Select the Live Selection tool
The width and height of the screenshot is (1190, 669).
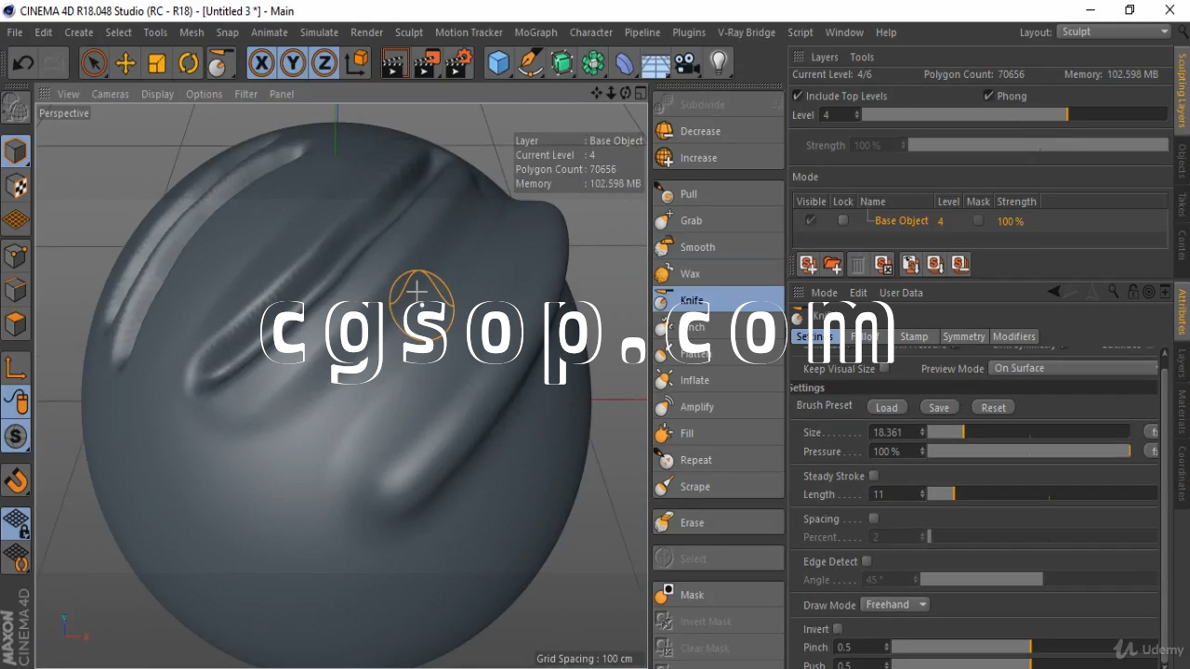tap(93, 63)
